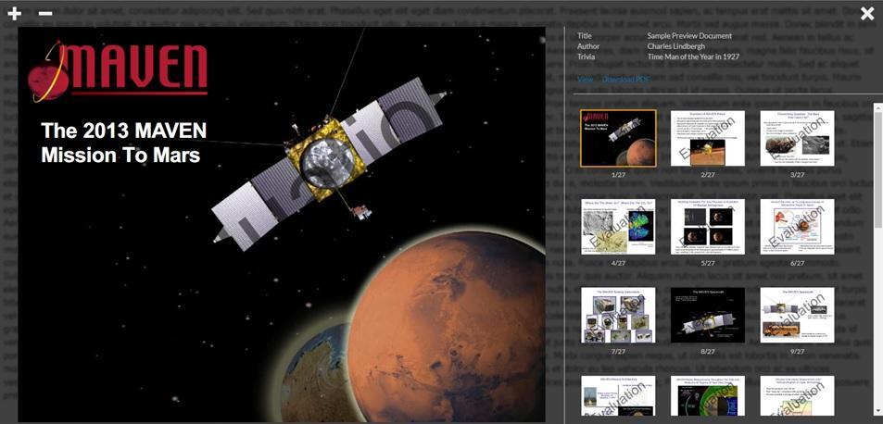This screenshot has width=883, height=424.
Task: Click the '3/27' page label
Action: (x=797, y=175)
